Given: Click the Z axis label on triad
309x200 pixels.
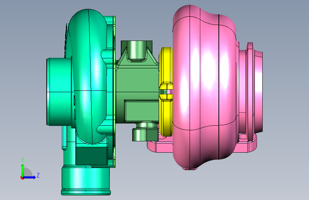Looking at the screenshot, I should [38, 175].
